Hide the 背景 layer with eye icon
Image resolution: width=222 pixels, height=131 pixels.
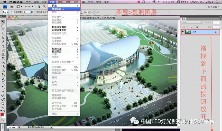[x=183, y=32]
